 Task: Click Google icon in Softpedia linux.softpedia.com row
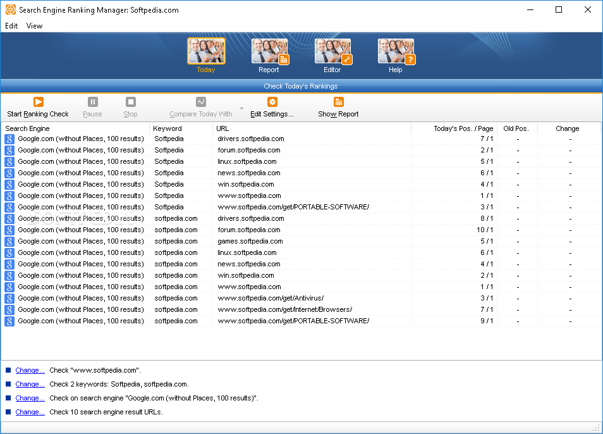point(9,161)
